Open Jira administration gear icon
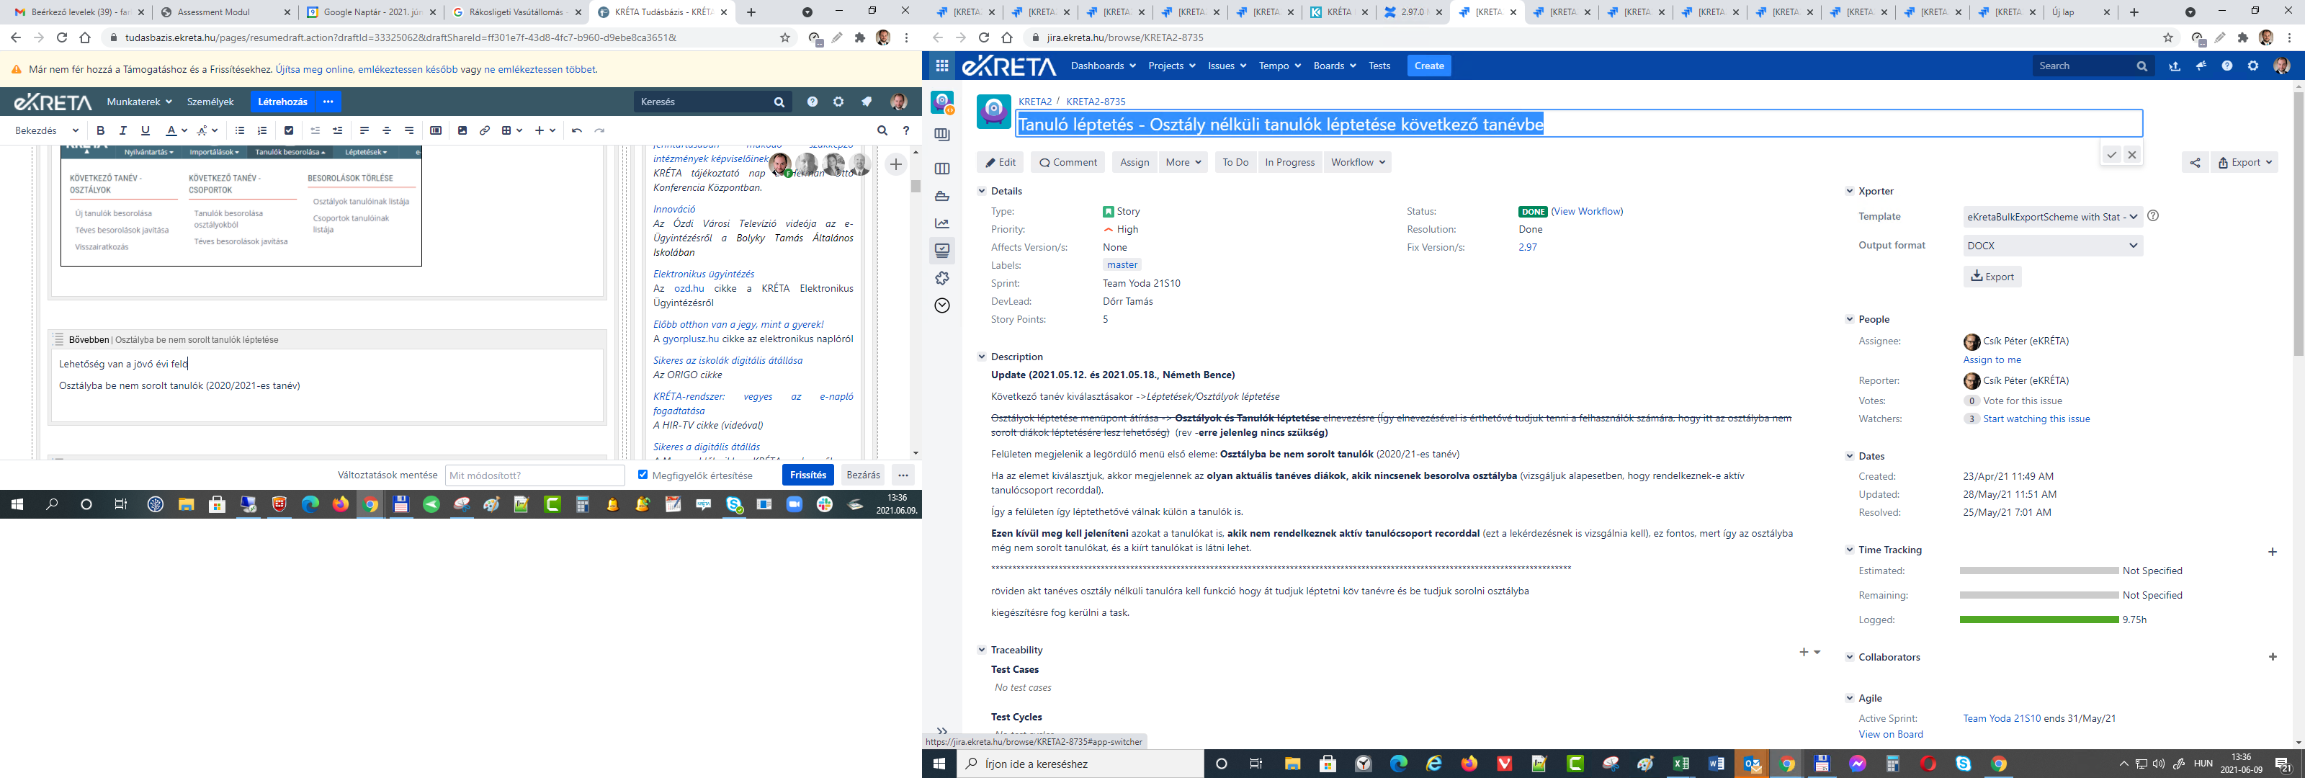 coord(2253,66)
